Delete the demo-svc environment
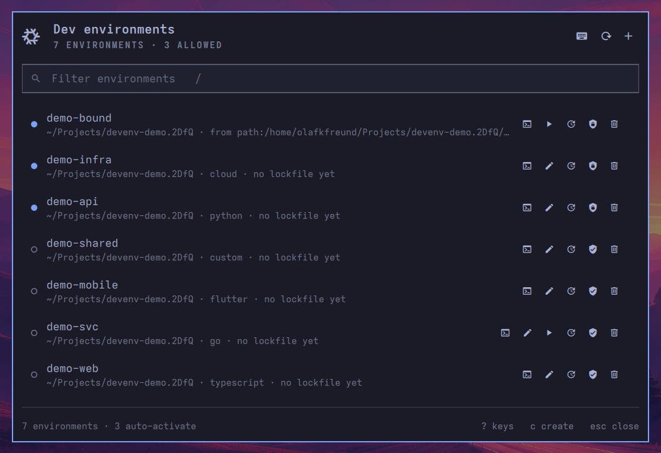Image resolution: width=661 pixels, height=453 pixels. click(614, 332)
